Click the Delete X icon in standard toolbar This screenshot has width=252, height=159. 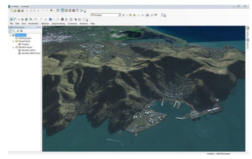click(38, 10)
